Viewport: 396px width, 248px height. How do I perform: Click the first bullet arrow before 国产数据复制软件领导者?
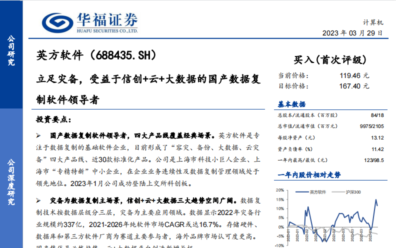pos(38,136)
